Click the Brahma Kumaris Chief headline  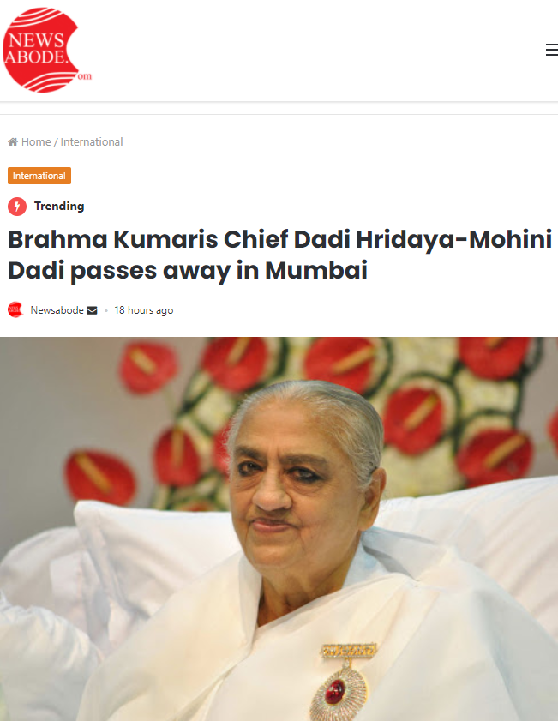click(279, 255)
